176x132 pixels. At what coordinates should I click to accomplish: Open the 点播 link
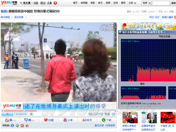pyautogui.click(x=49, y=3)
